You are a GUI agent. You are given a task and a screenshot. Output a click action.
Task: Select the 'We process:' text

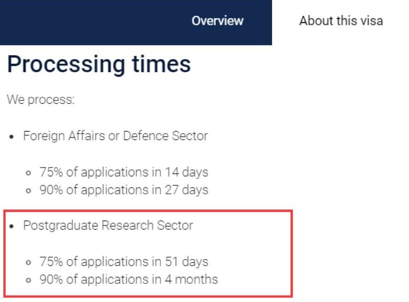tap(41, 100)
